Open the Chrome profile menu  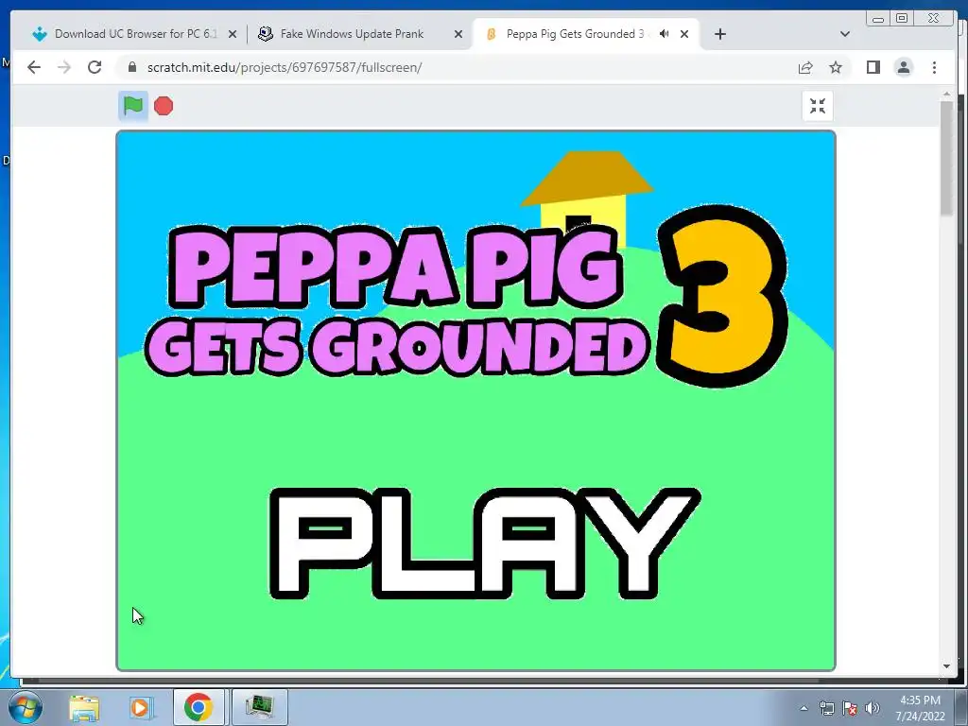903,67
